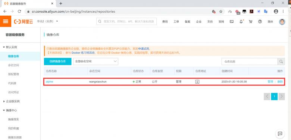Open 官网 in top navigation
This screenshot has width=291, height=140.
(221, 22)
